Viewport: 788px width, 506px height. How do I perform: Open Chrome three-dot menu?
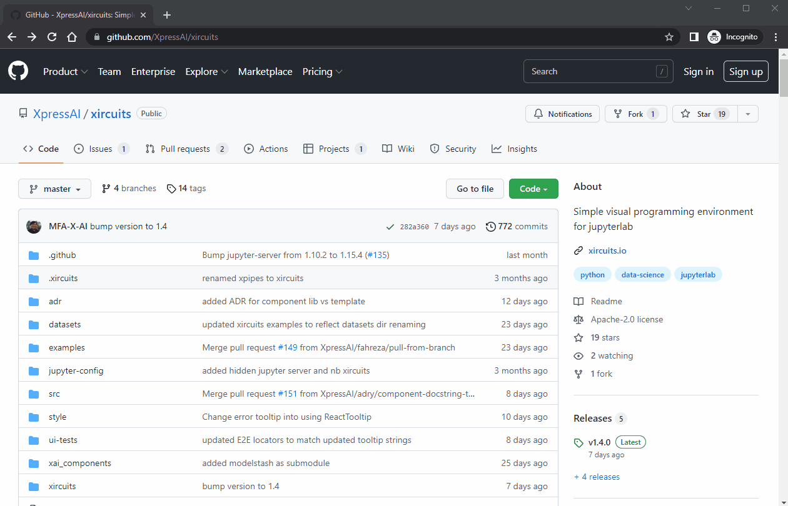tap(776, 37)
